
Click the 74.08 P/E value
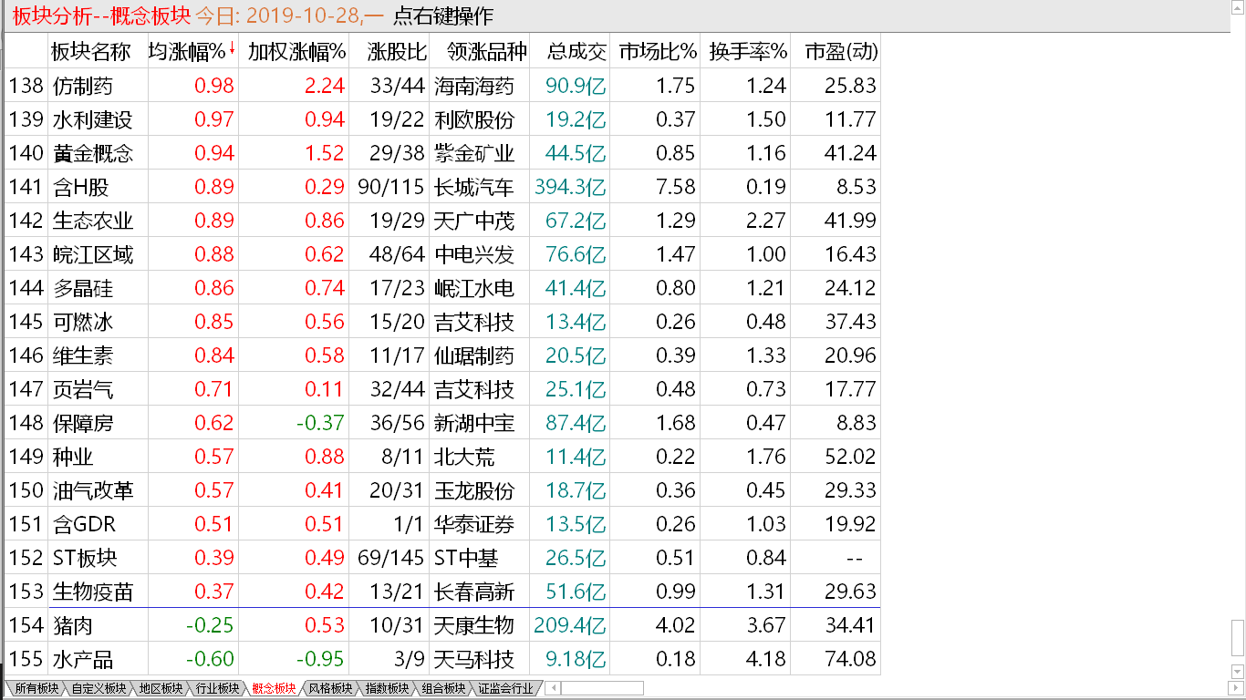point(850,659)
